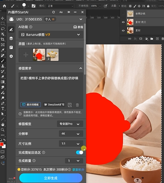Toggle pressure for opacity icon
Screen dimensions: 164x183
pos(105,6)
